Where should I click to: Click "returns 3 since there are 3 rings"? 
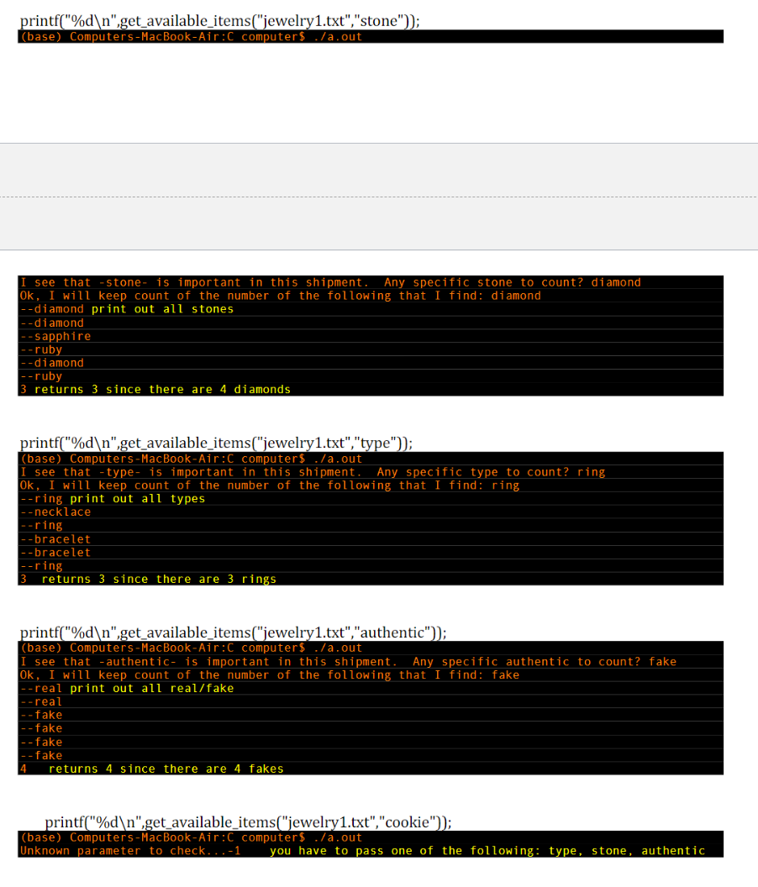tap(159, 580)
